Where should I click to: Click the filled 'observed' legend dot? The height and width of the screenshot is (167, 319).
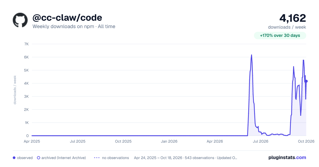pyautogui.click(x=14, y=158)
